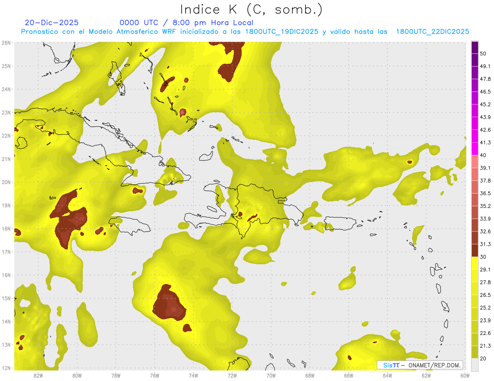The image size is (494, 381).
Task: Click the latitude label "22N"
Action: click(x=6, y=136)
